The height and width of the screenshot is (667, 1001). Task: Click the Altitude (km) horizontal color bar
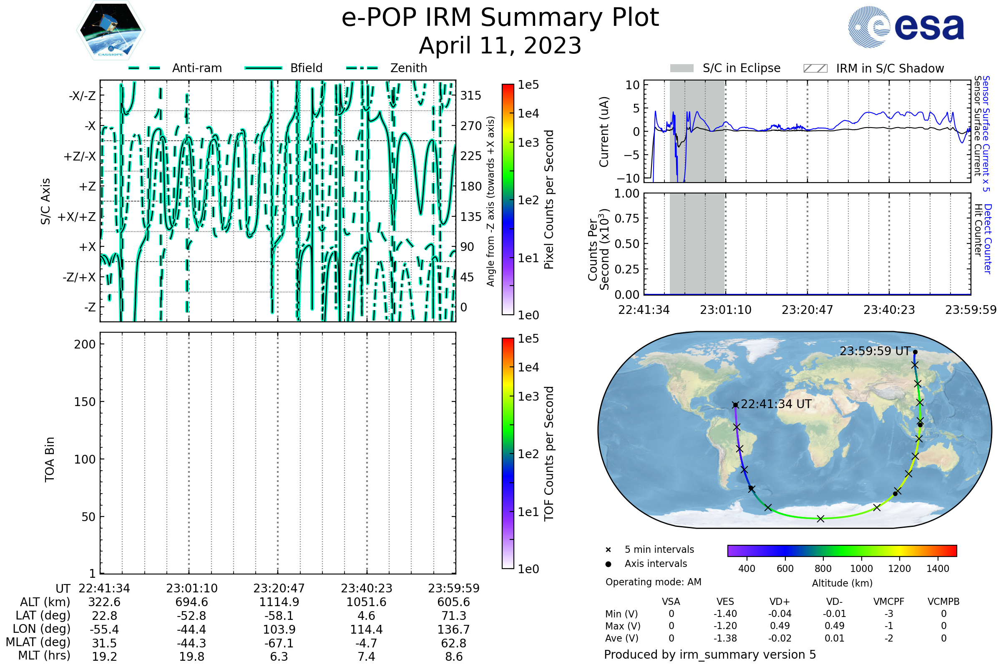(x=842, y=551)
